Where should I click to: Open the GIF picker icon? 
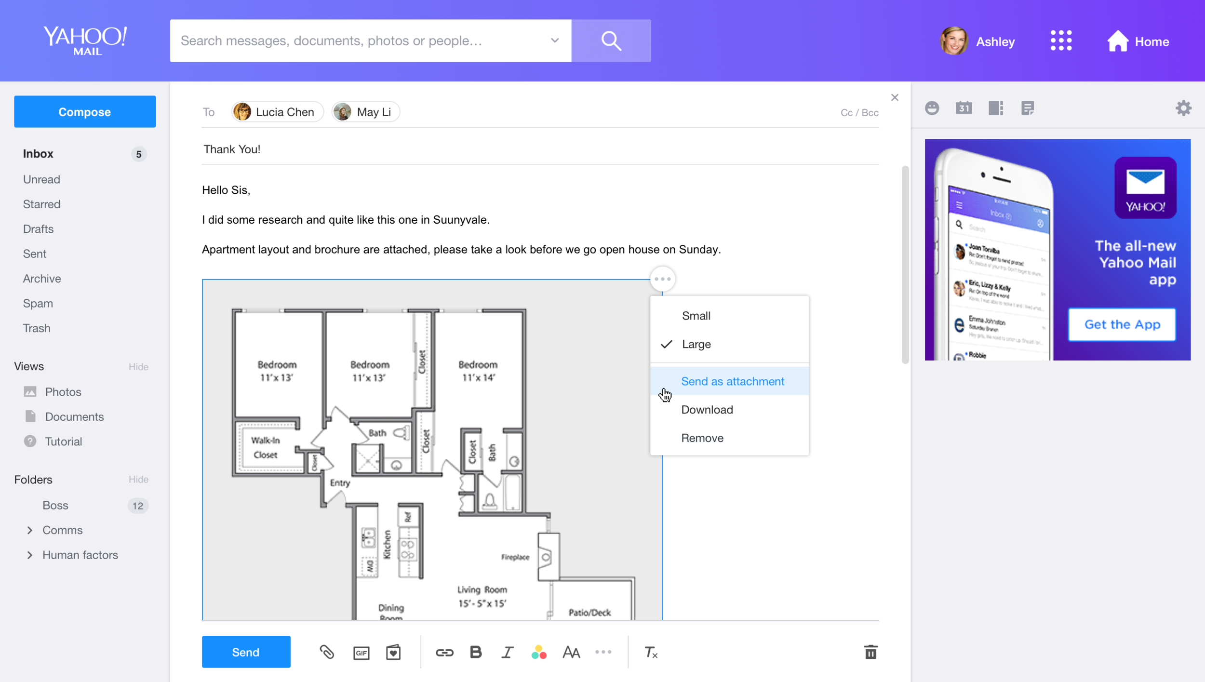click(x=361, y=653)
